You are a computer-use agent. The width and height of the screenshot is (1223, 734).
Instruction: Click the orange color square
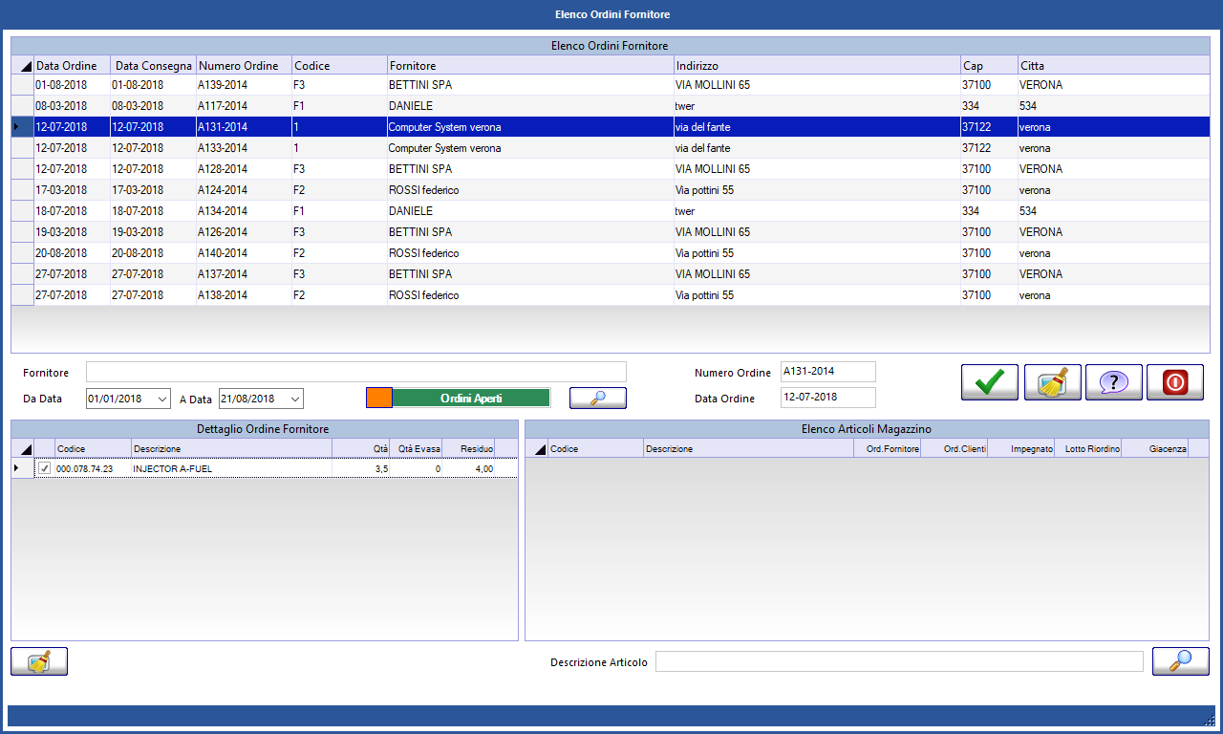(378, 399)
